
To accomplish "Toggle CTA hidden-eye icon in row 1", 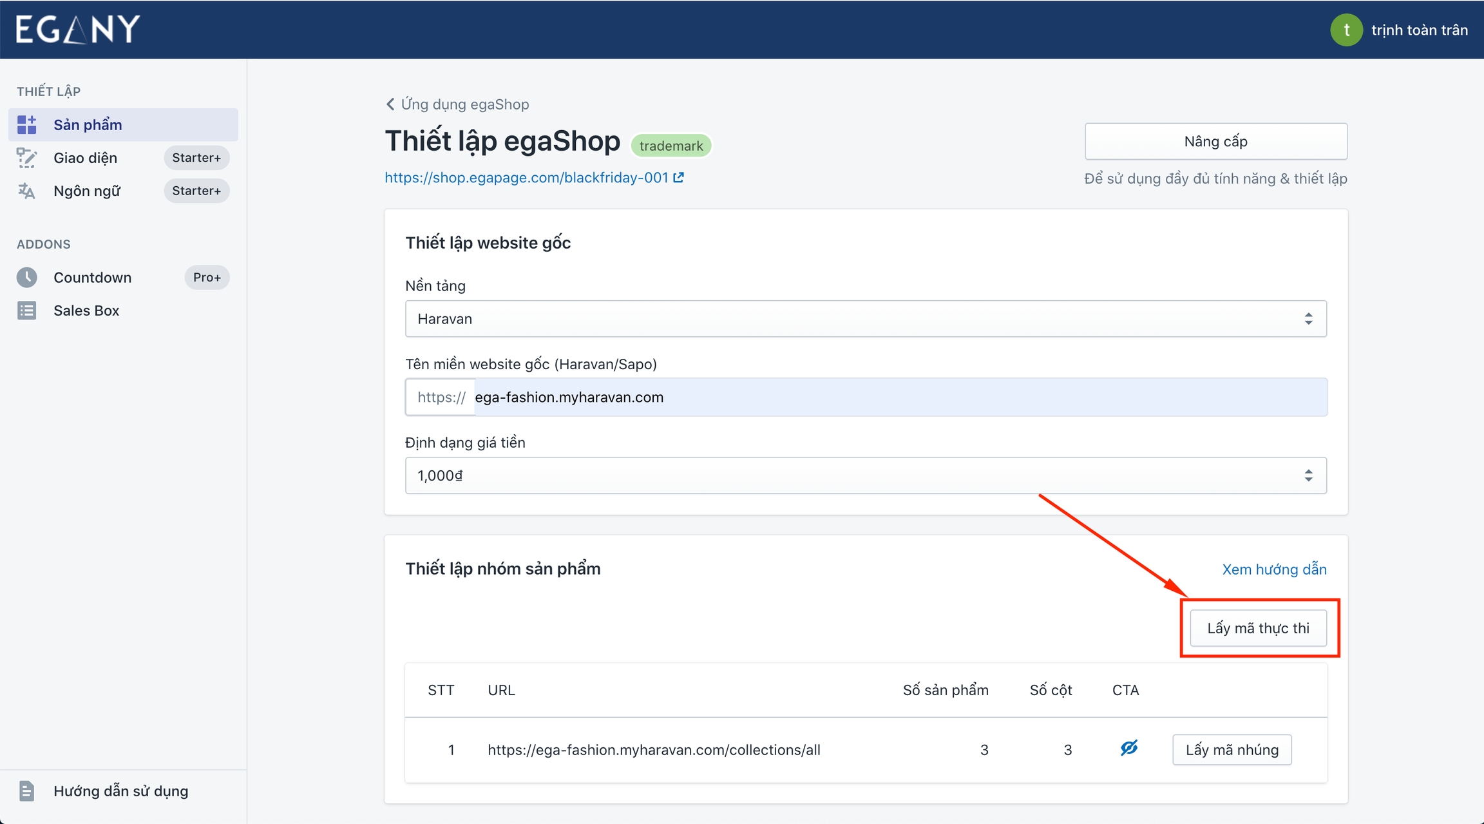I will [1128, 749].
